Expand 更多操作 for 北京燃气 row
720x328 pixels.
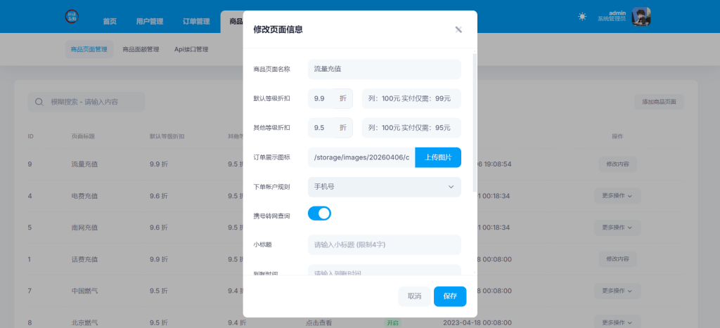617,322
